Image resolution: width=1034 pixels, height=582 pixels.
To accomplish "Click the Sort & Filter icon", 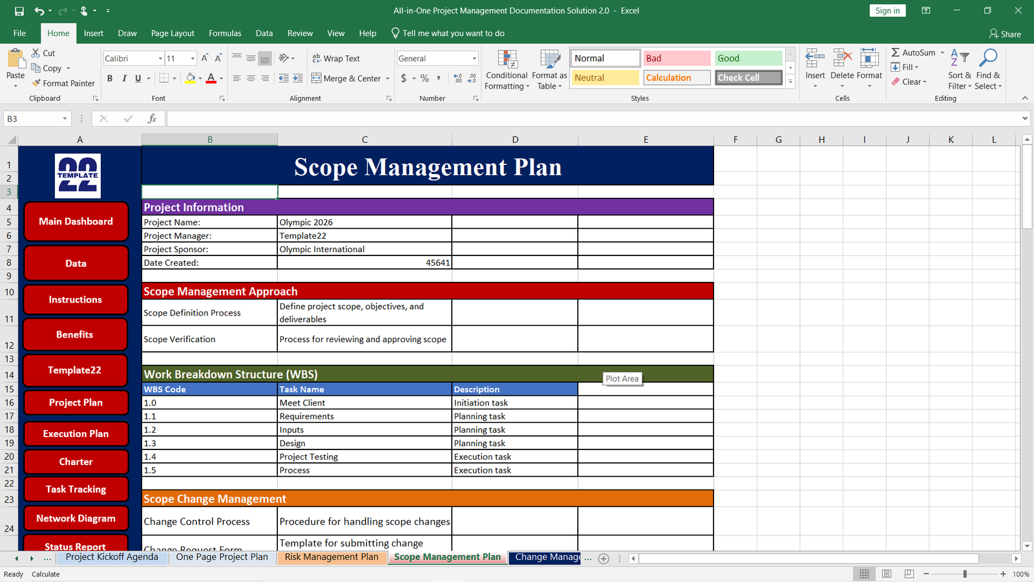I will tap(960, 58).
